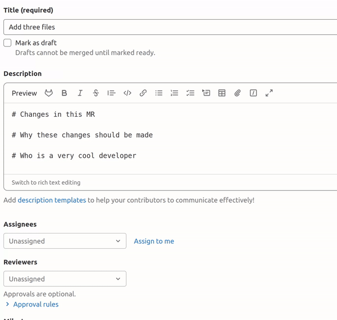Apply strikethrough formatting icon

point(96,93)
